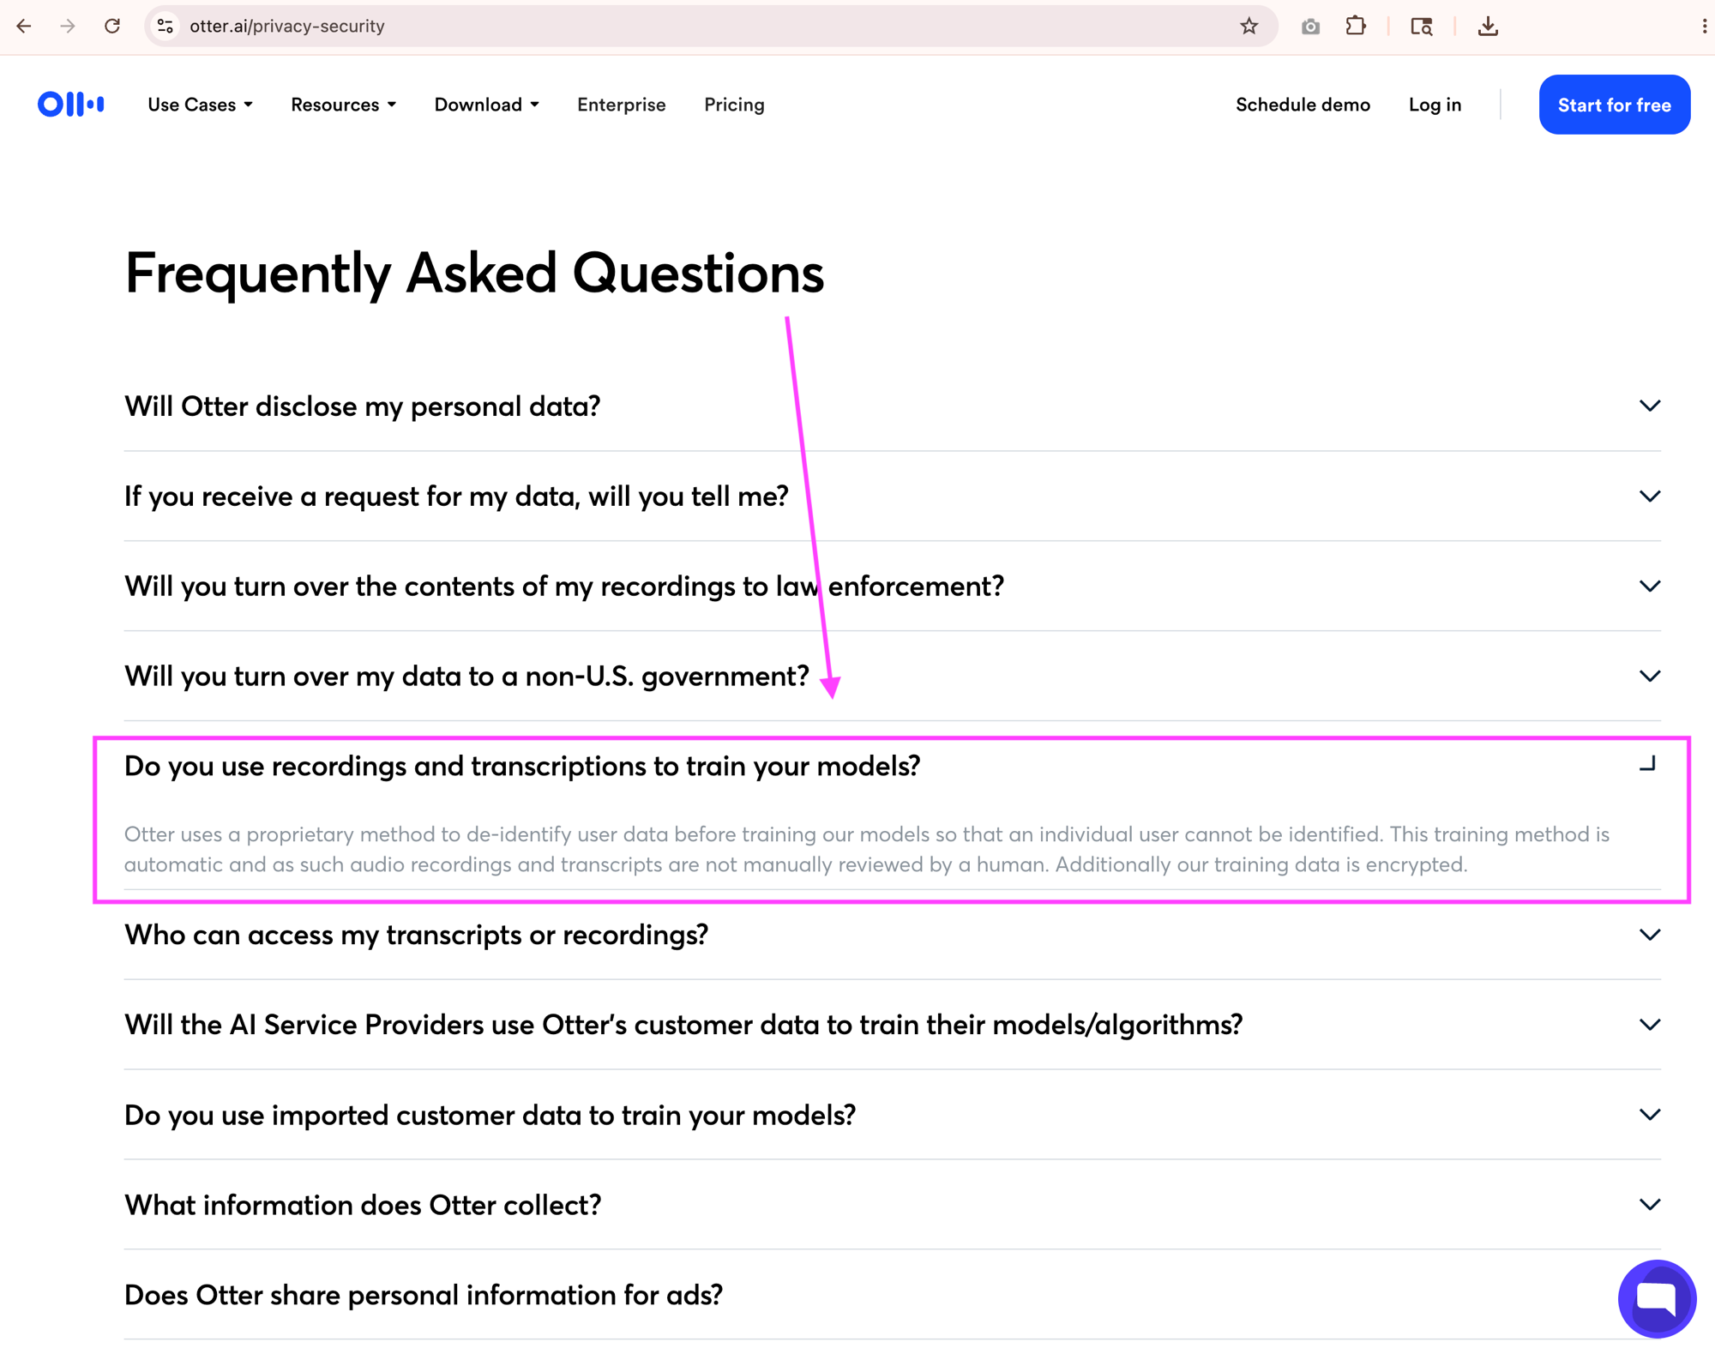Click question 'Who can access my transcripts or recordings?'
This screenshot has height=1354, width=1715.
(x=416, y=935)
